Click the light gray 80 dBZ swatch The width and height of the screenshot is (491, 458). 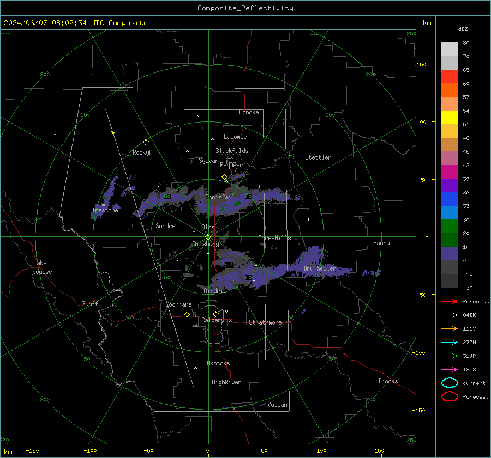[450, 49]
